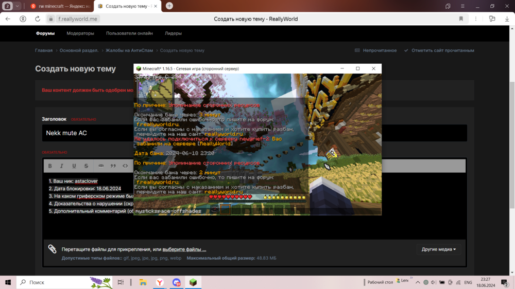Click the padlock site security icon

[x=51, y=19]
